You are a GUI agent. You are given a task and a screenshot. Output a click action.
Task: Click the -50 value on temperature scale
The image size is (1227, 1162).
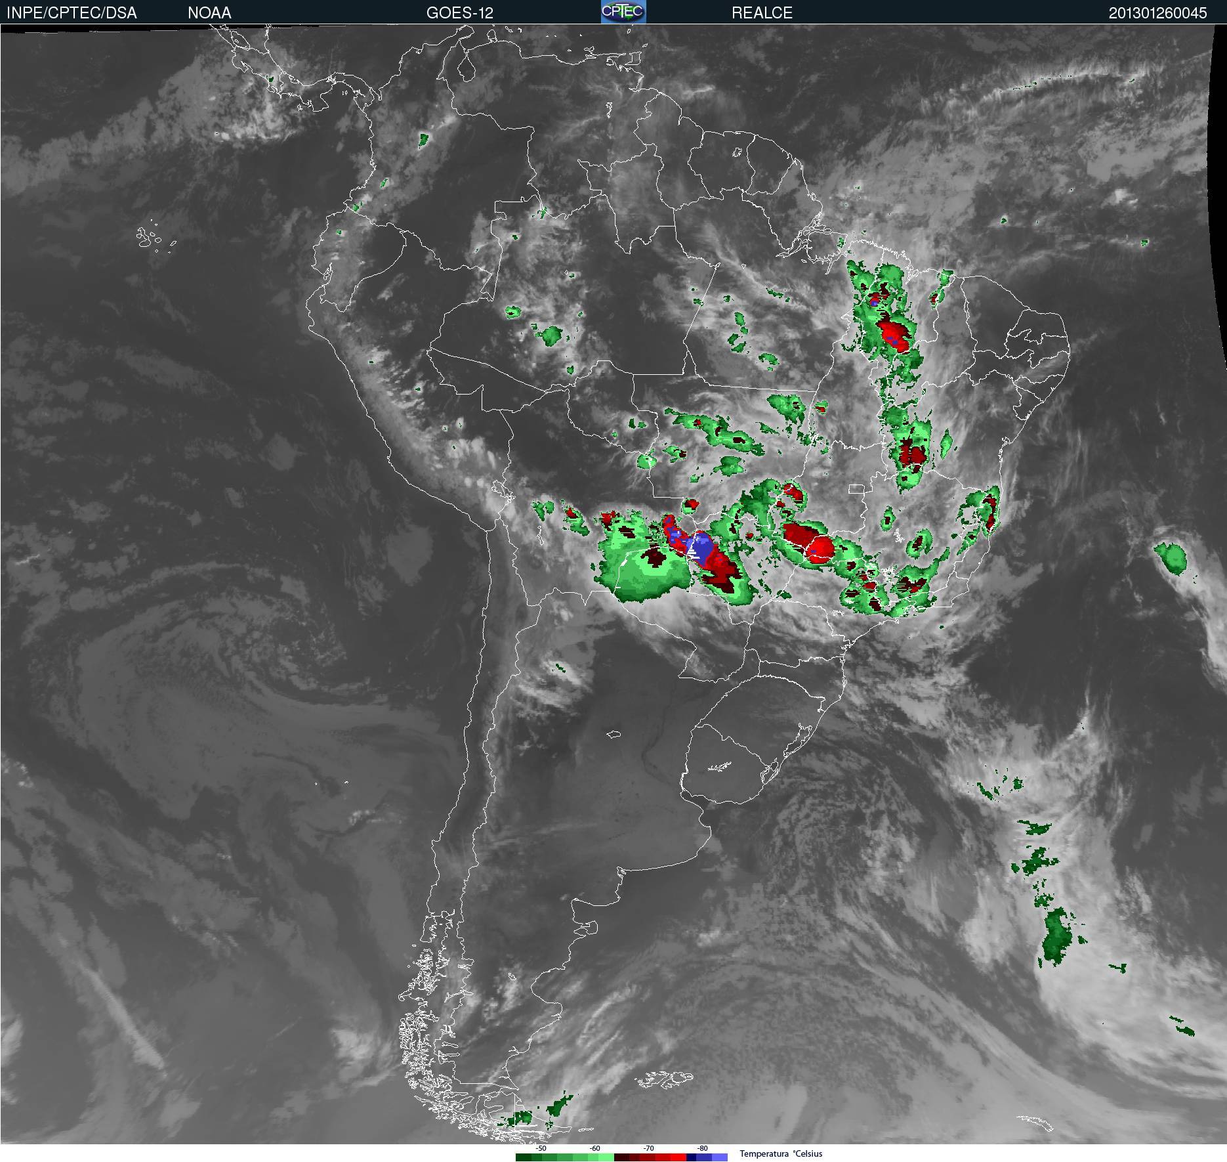coord(541,1148)
